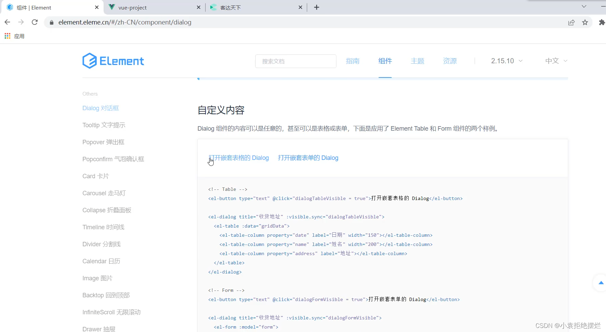Screen dimensions: 606x332
Task: Click the 应用 bookmarks label
Action: coord(19,36)
